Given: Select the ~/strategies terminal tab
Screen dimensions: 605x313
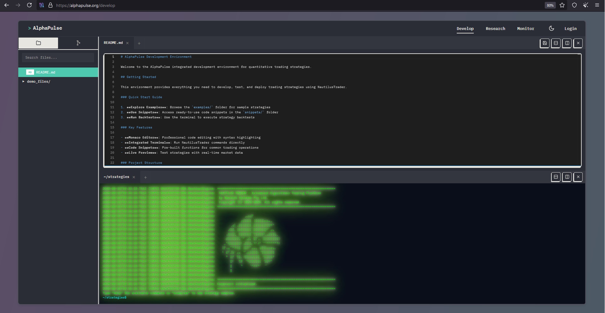Looking at the screenshot, I should (116, 177).
